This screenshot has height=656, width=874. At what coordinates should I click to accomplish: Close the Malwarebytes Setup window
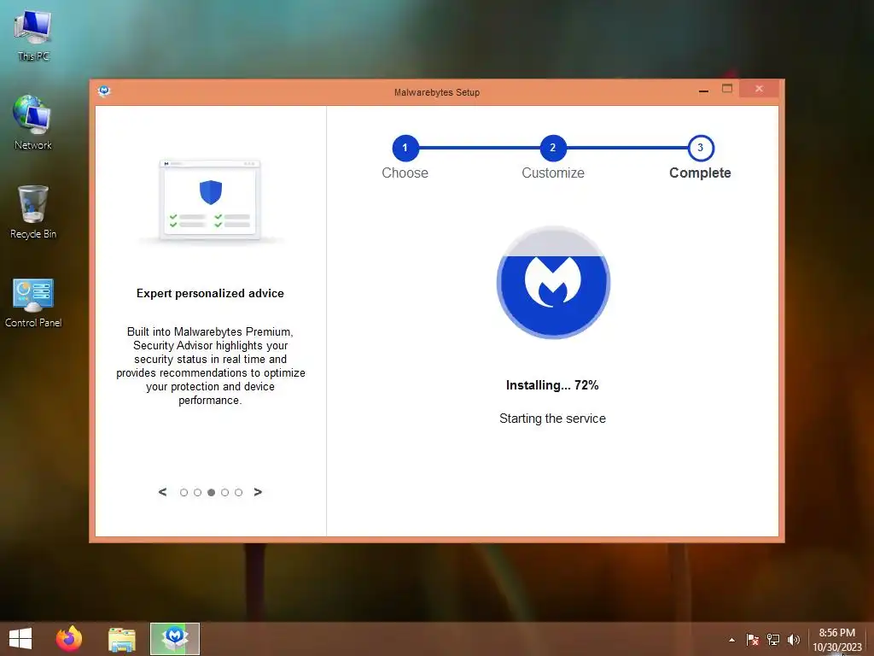pos(759,89)
